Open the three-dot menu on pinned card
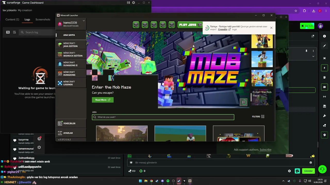Image resolution: width=330 pixels, height=185 pixels. tap(313, 51)
